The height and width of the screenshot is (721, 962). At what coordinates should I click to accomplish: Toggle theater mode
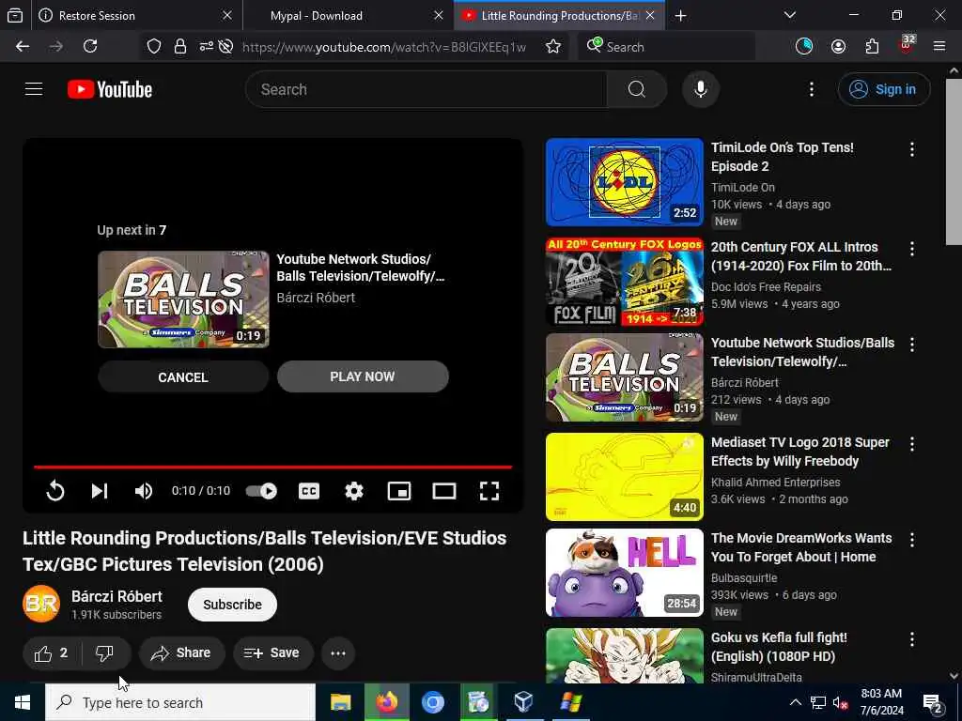click(444, 491)
